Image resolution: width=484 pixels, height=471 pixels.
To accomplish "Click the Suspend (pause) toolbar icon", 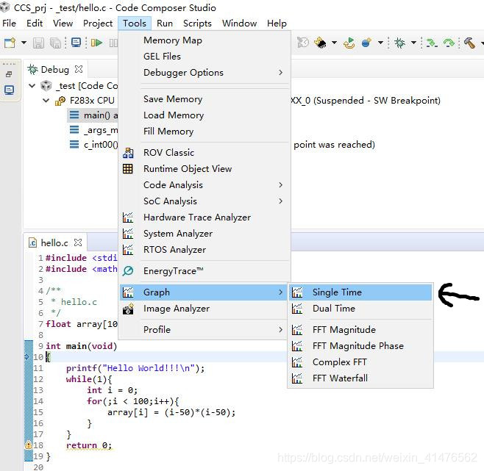I will (113, 43).
